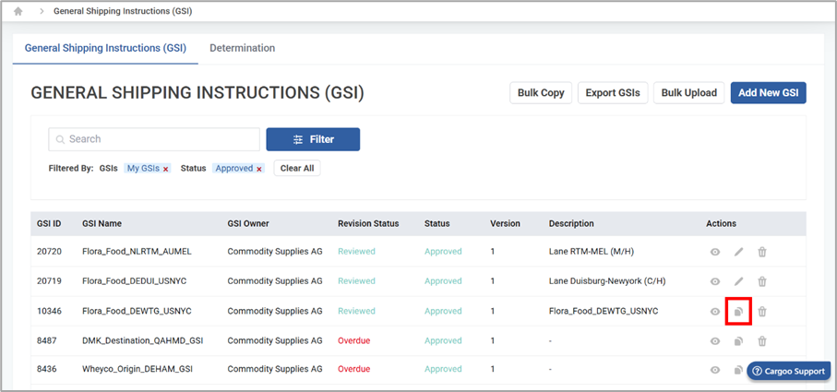Delete Flora_Food_NLRTM_AUMEL with trash icon
Screen dimensions: 837x392
click(762, 252)
